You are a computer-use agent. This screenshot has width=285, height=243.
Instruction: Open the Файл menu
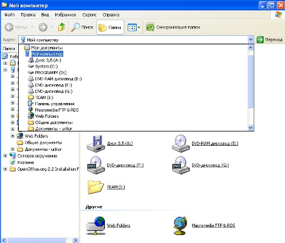point(10,15)
